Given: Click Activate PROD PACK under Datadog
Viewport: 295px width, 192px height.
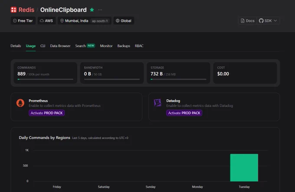Looking at the screenshot, I should click(x=184, y=113).
